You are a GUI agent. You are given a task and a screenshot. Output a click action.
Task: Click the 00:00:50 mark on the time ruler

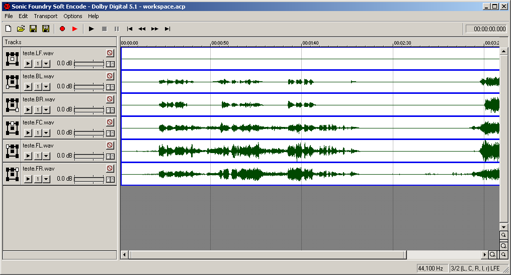coord(220,43)
